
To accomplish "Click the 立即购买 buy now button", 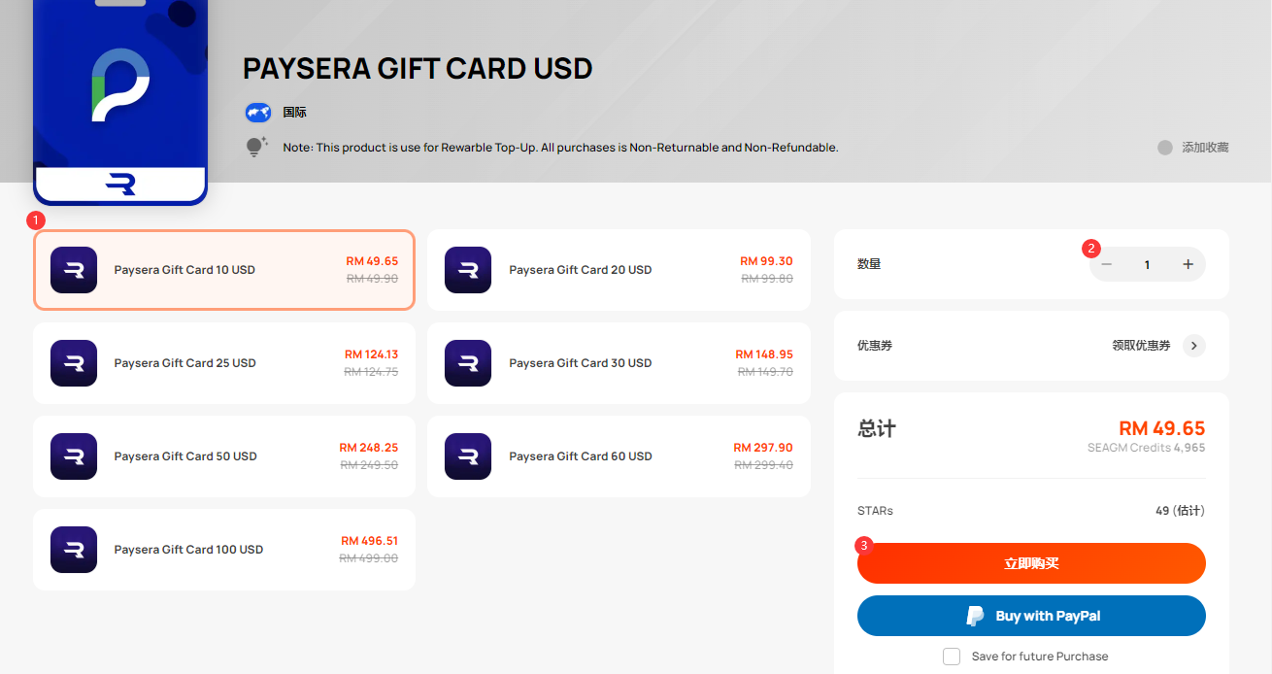I will tap(1031, 563).
